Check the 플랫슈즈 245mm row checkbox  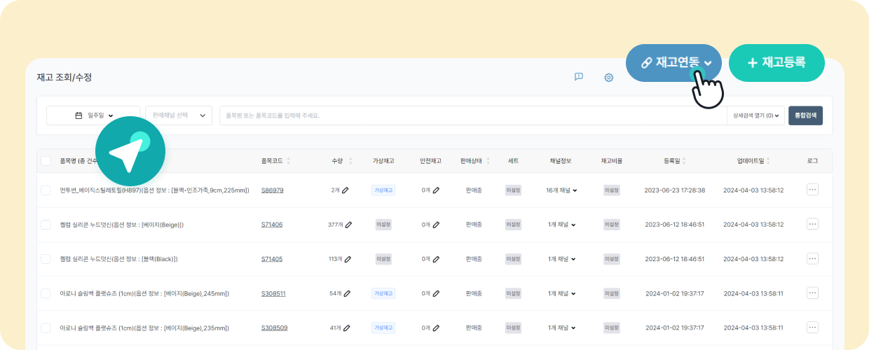[46, 293]
